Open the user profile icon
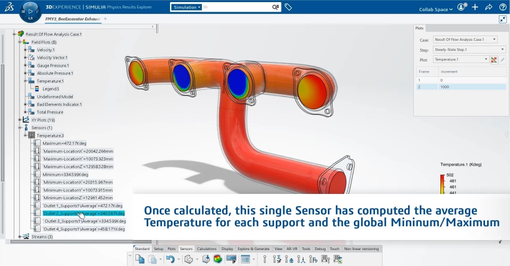 tap(462, 7)
